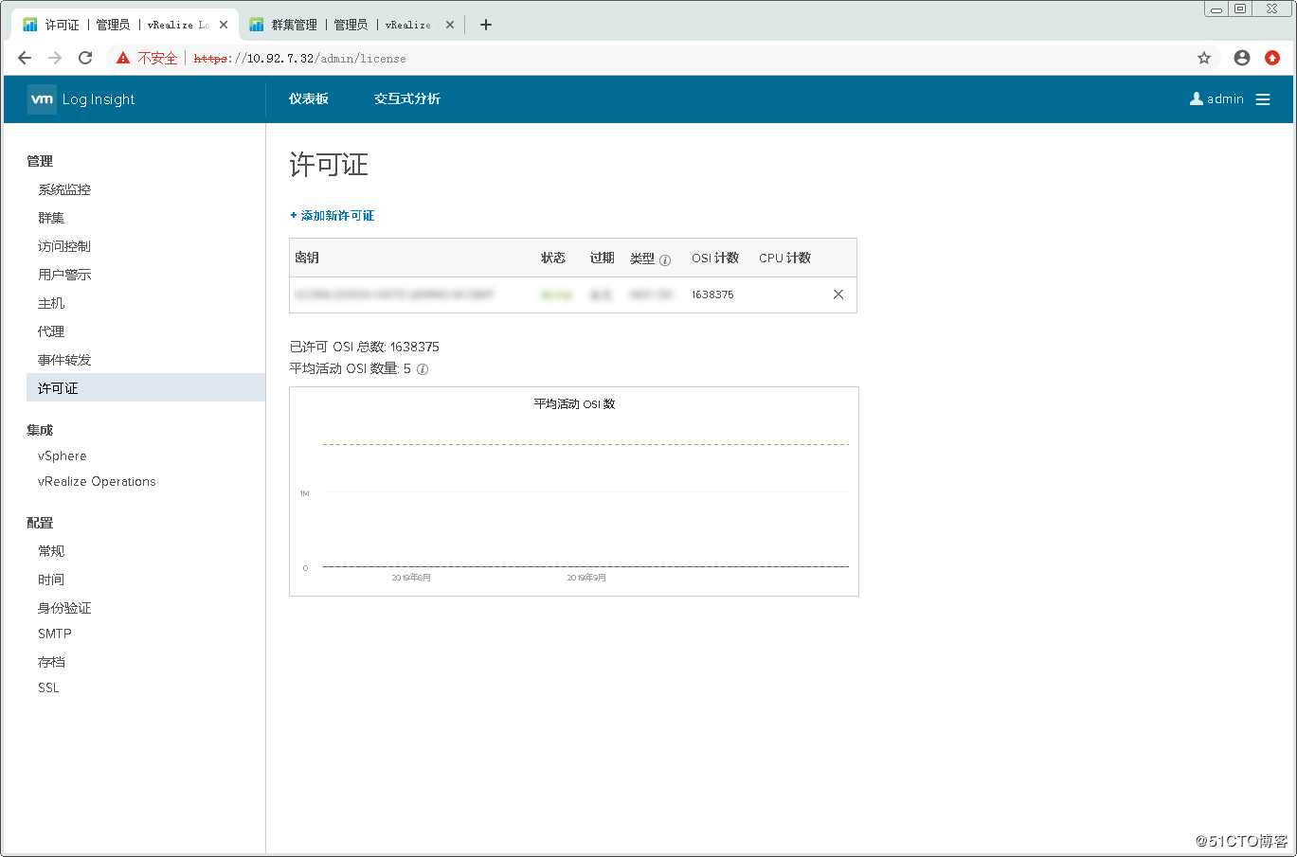Click the address bar URL
1297x857 pixels.
click(x=299, y=59)
